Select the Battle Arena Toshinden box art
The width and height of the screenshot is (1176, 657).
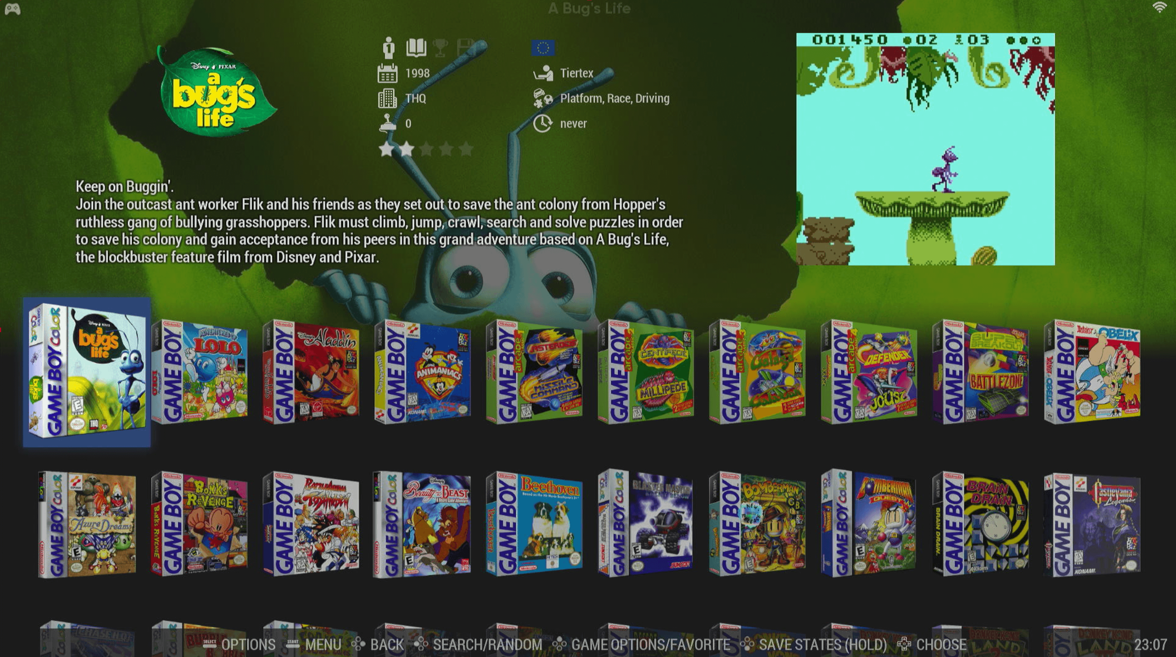pyautogui.click(x=311, y=524)
